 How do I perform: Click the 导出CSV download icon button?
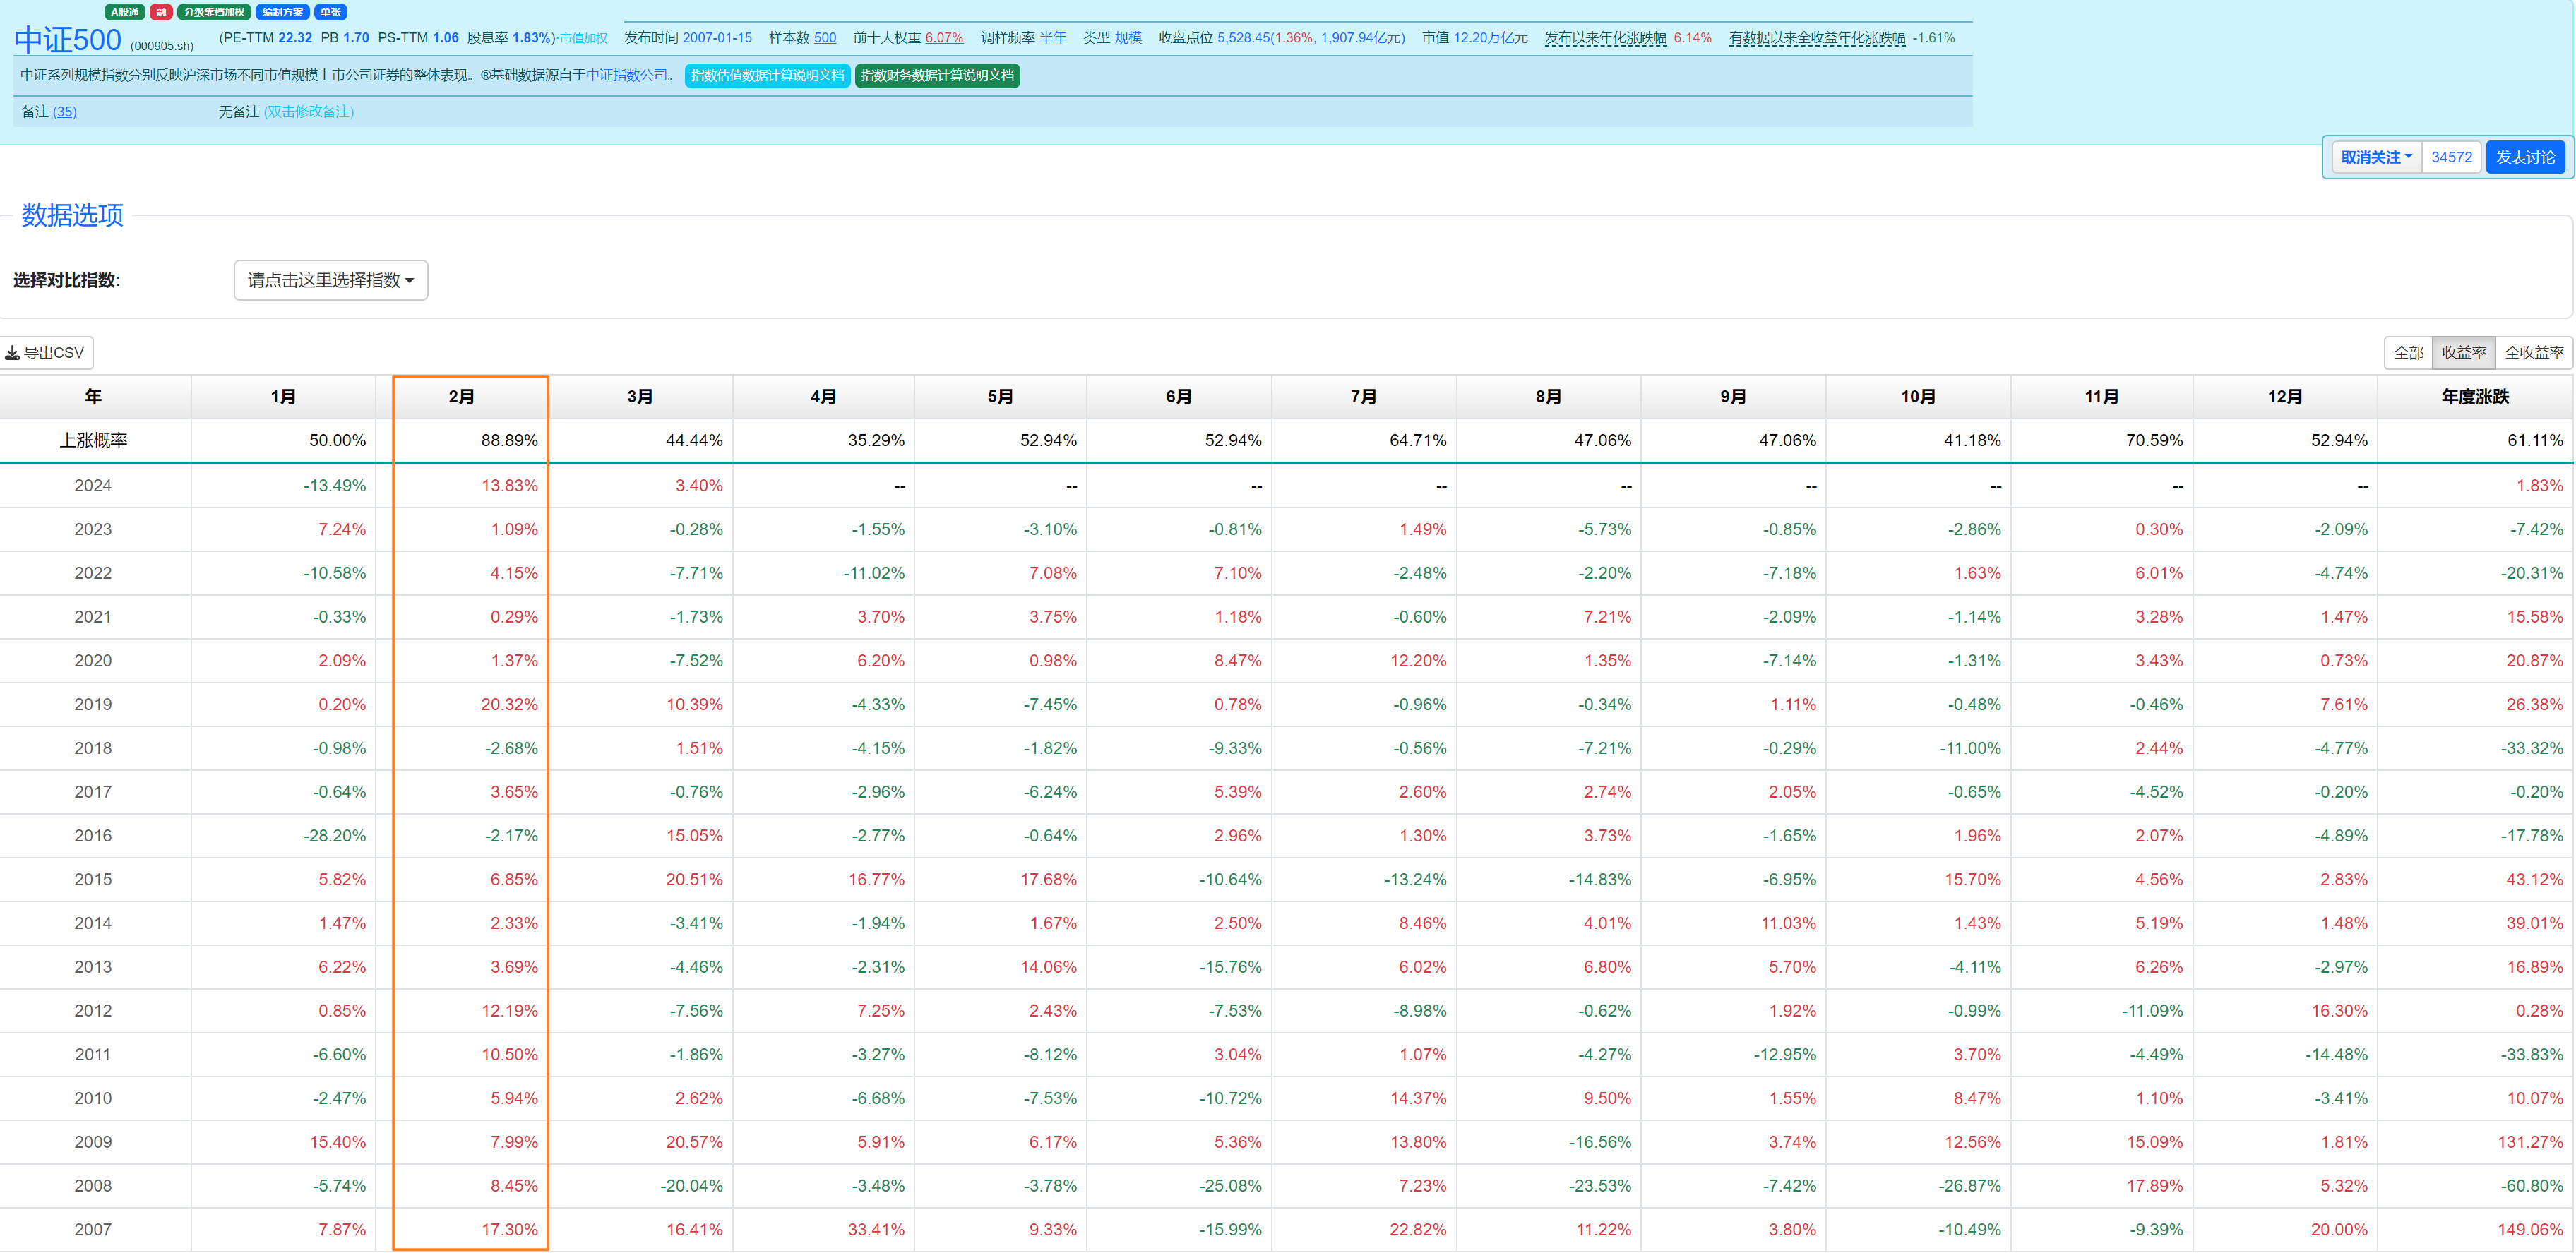click(x=46, y=353)
